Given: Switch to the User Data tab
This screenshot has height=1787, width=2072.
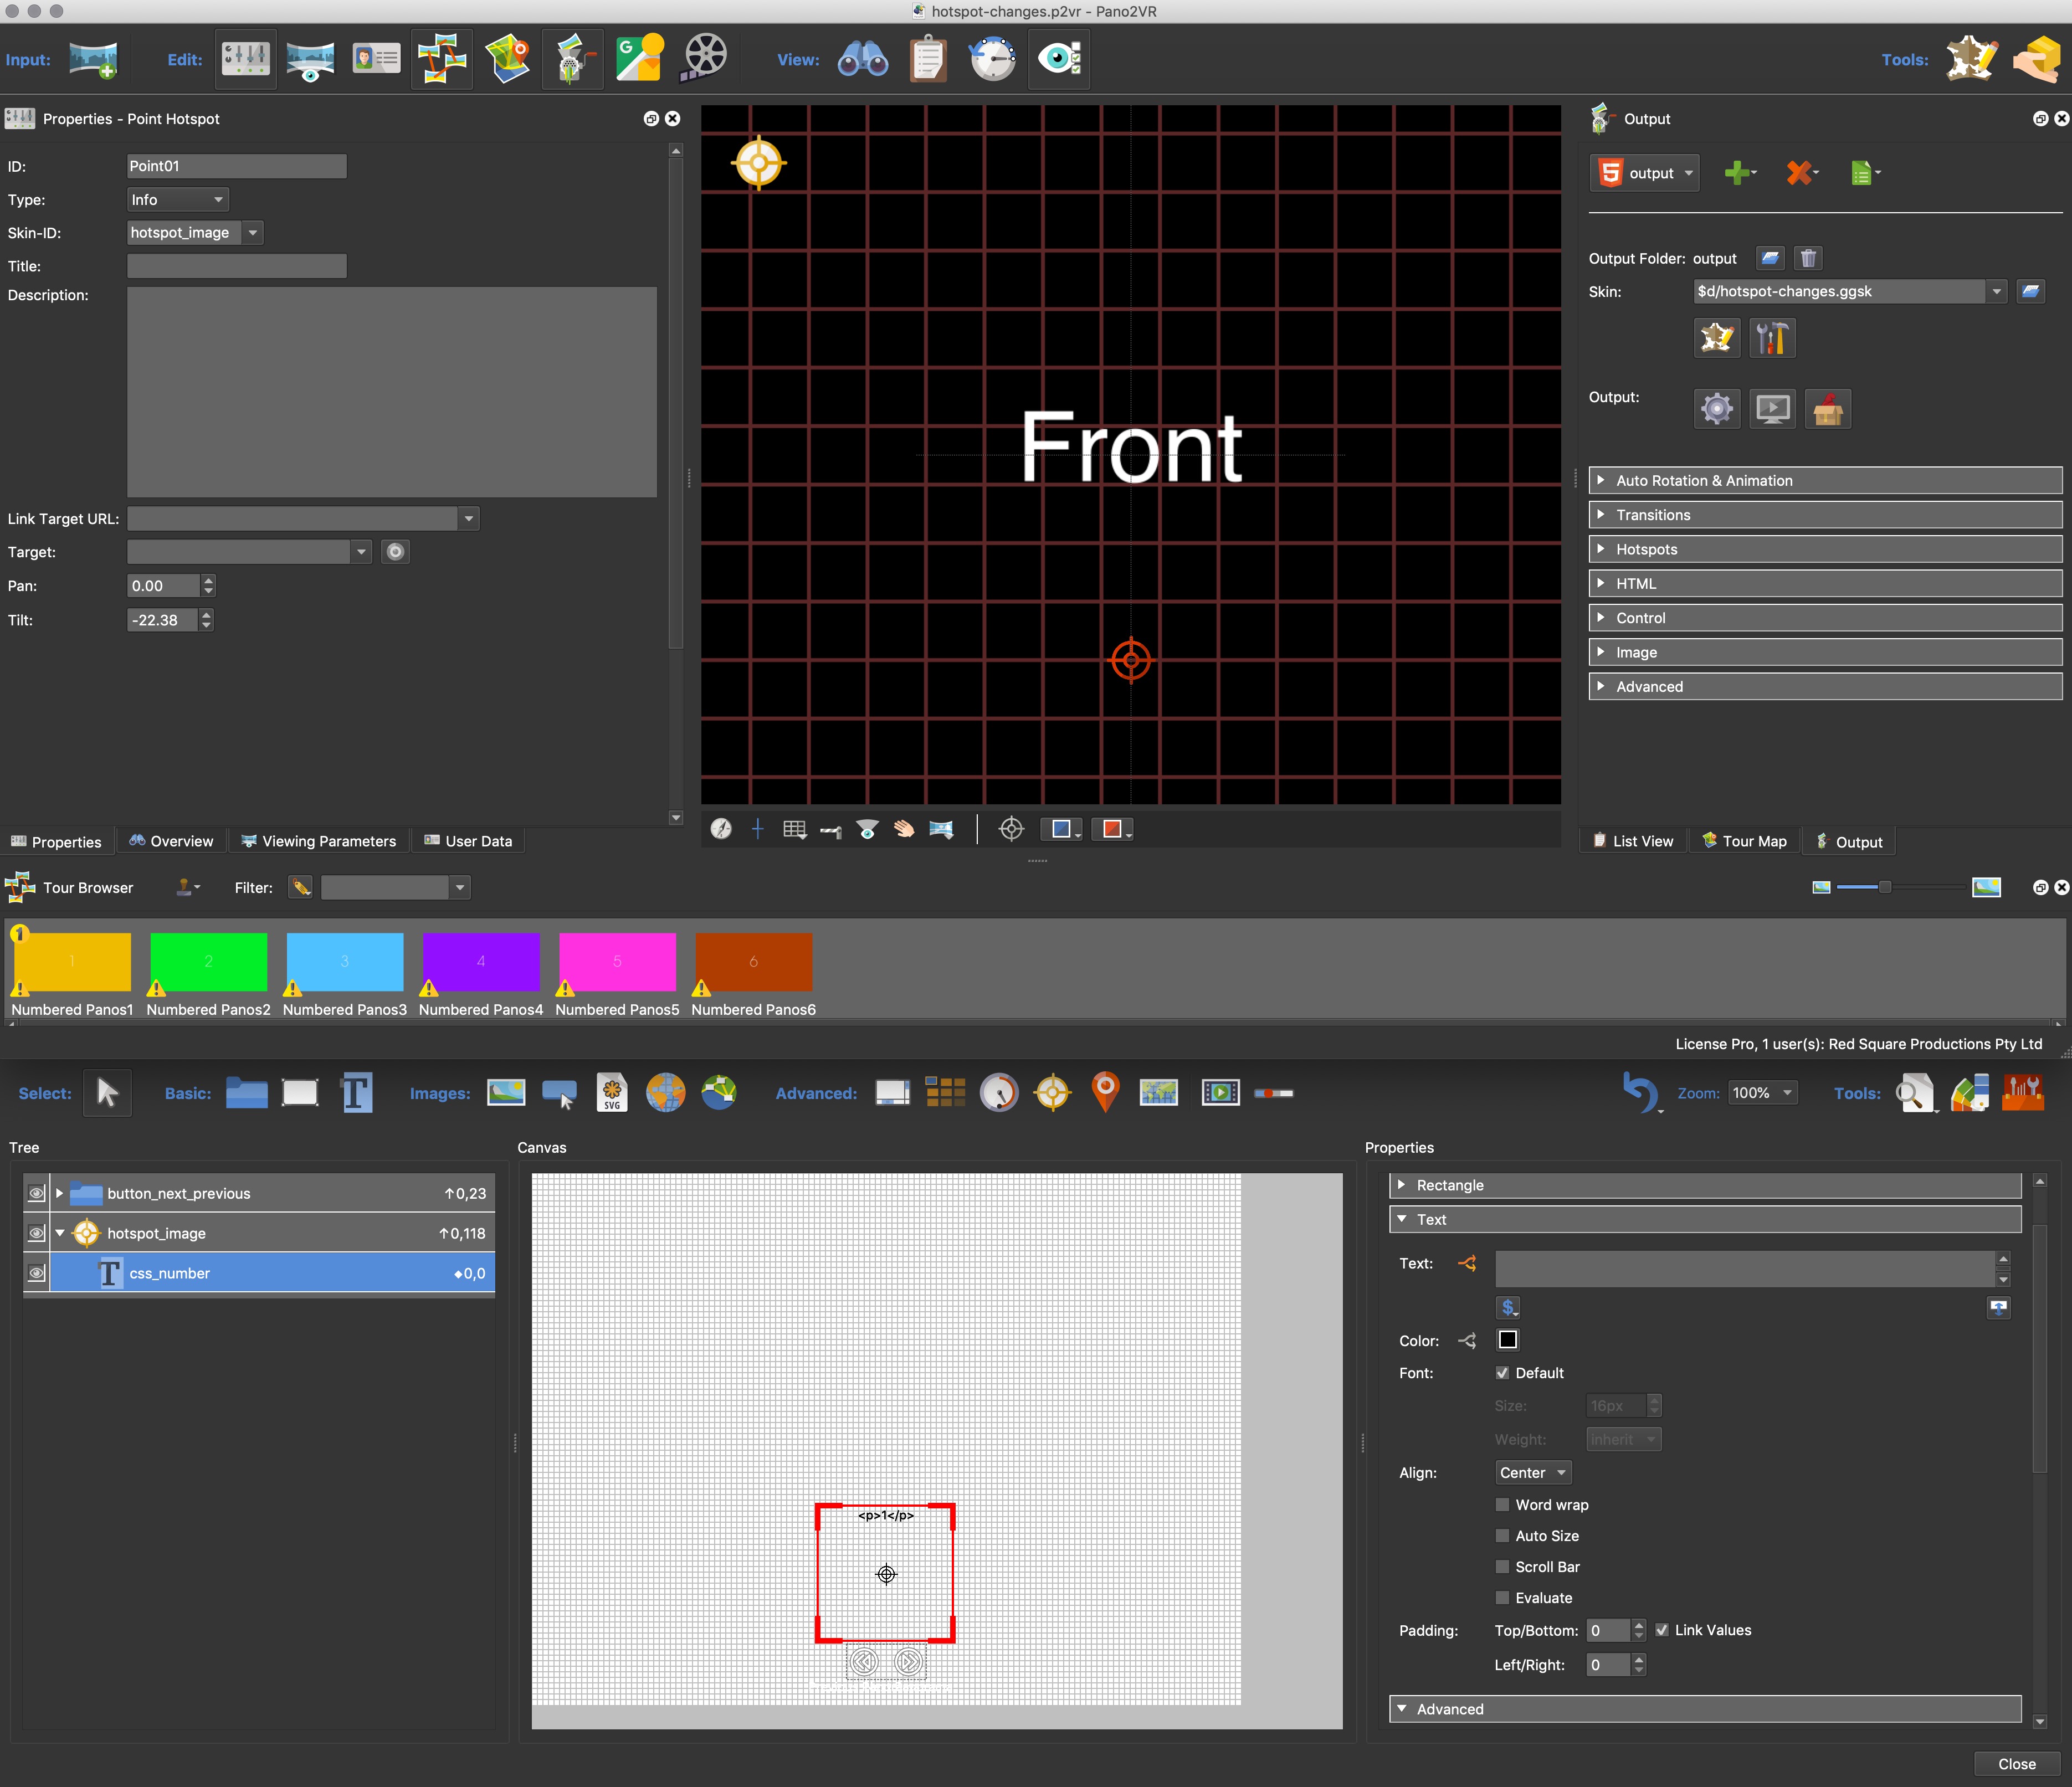Looking at the screenshot, I should 468,841.
